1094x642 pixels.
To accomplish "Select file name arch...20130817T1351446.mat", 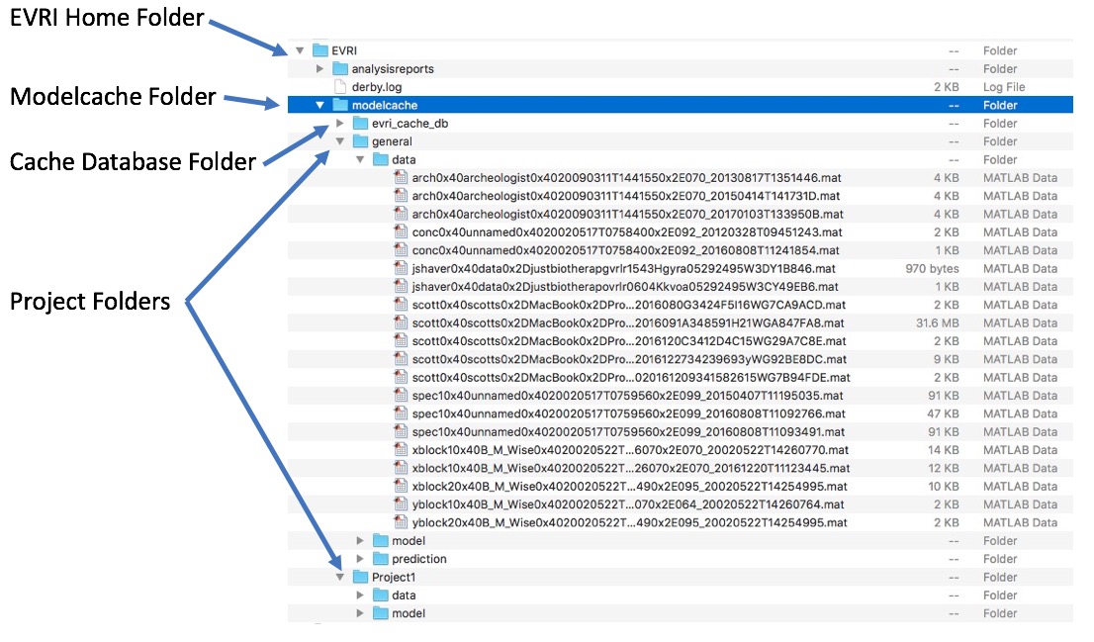I will [x=626, y=178].
